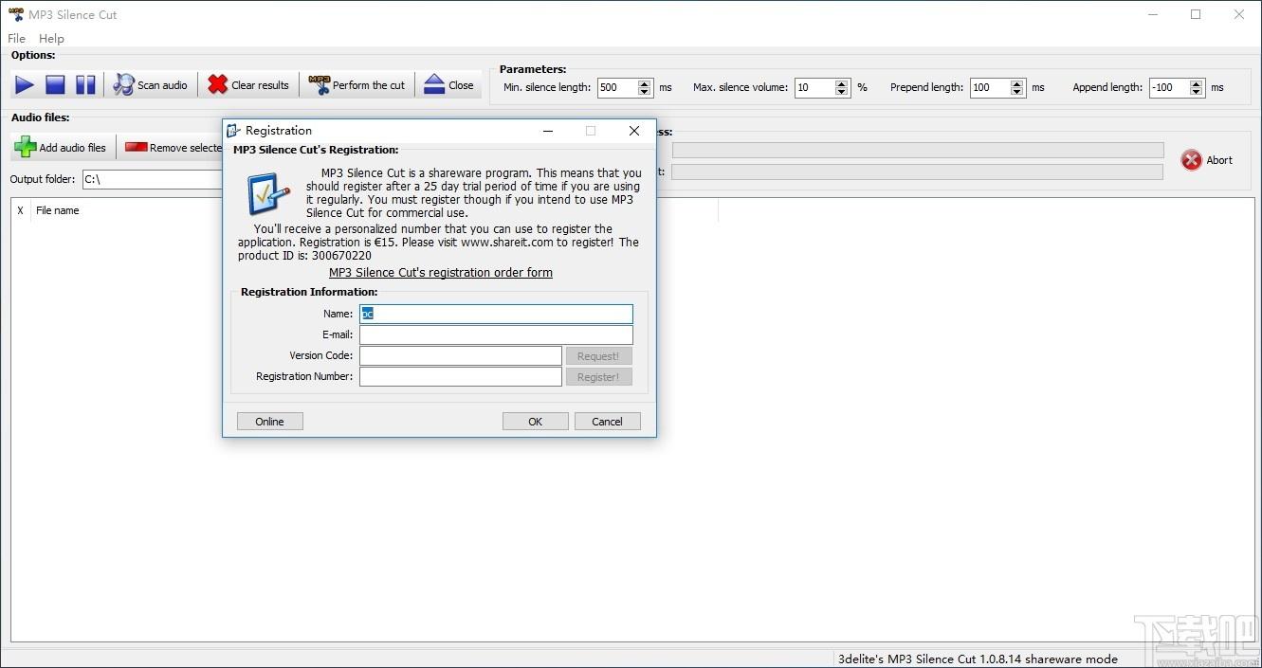Click the X column header in file list
Screen dimensions: 1262x668
[21, 210]
